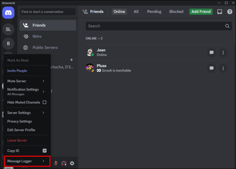Toggle the Hide Muted Channels checkbox
Screen dimensions: 236x169
tap(44, 102)
